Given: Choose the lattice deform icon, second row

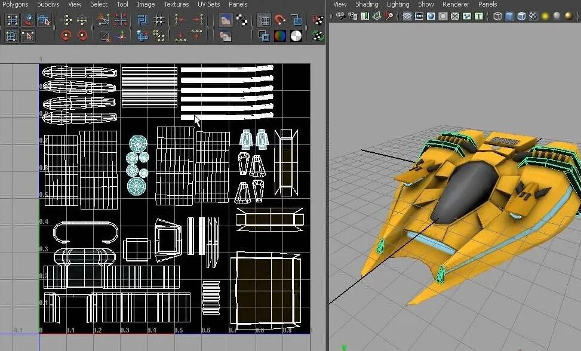Looking at the screenshot, I should (12, 36).
